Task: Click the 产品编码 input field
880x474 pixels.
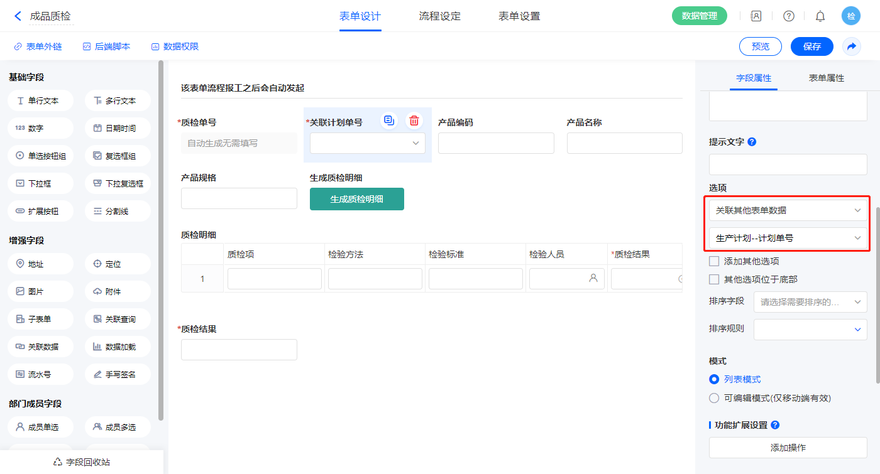Action: pos(496,143)
